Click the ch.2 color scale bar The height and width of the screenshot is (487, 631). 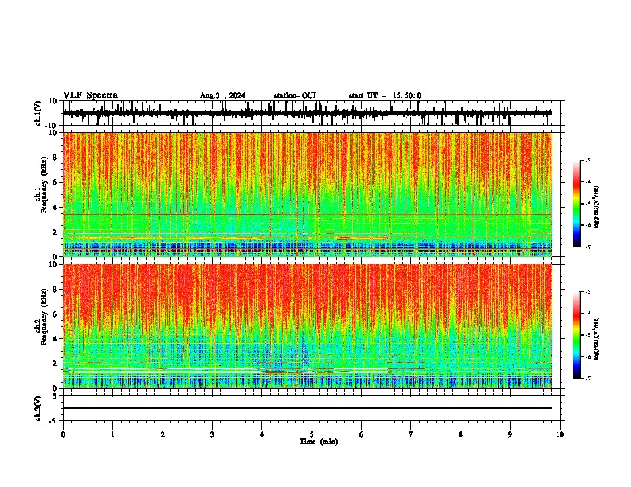tap(577, 335)
